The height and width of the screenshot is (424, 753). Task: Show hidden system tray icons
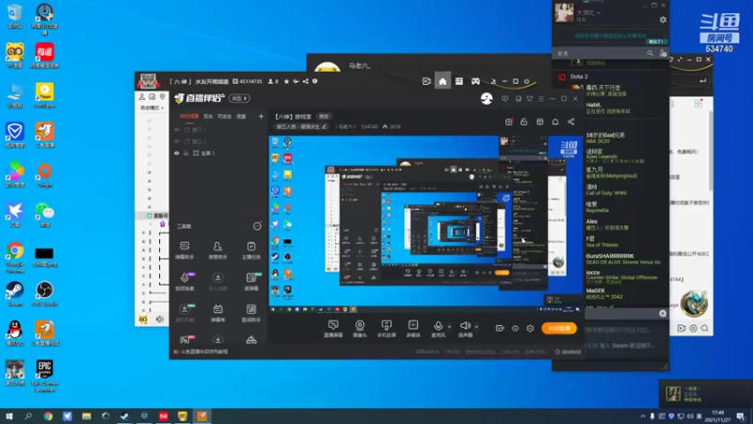pos(643,416)
